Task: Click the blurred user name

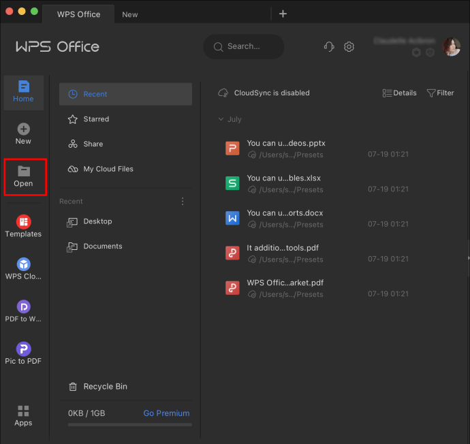Action: [405, 41]
